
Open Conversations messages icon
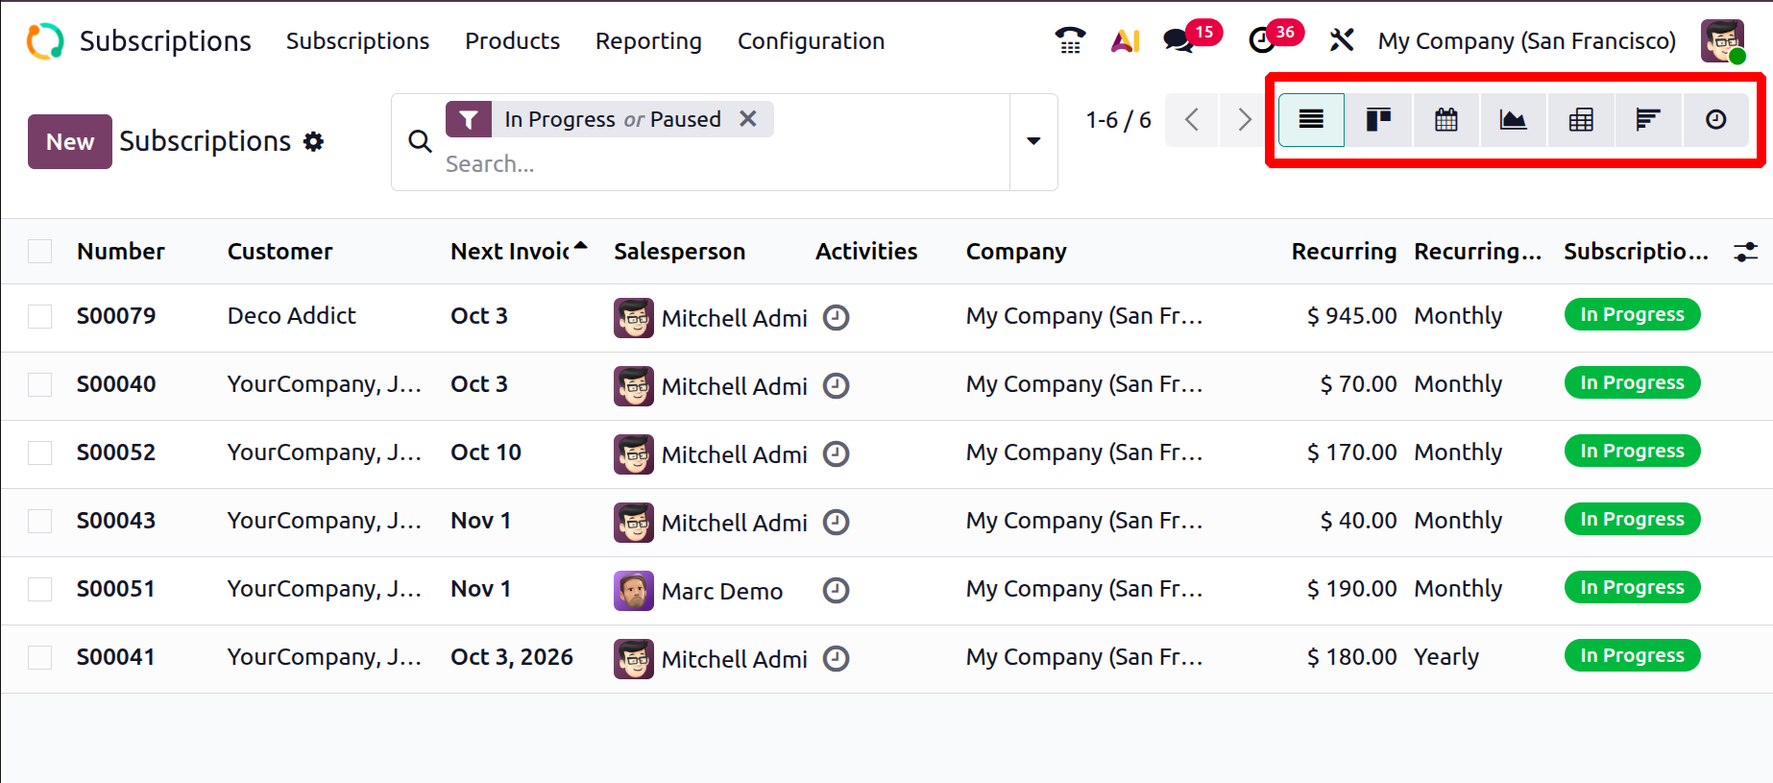(1178, 40)
